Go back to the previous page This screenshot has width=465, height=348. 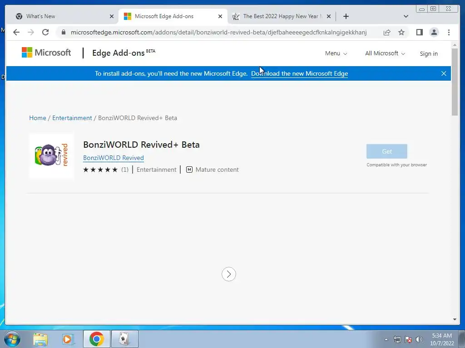[16, 32]
